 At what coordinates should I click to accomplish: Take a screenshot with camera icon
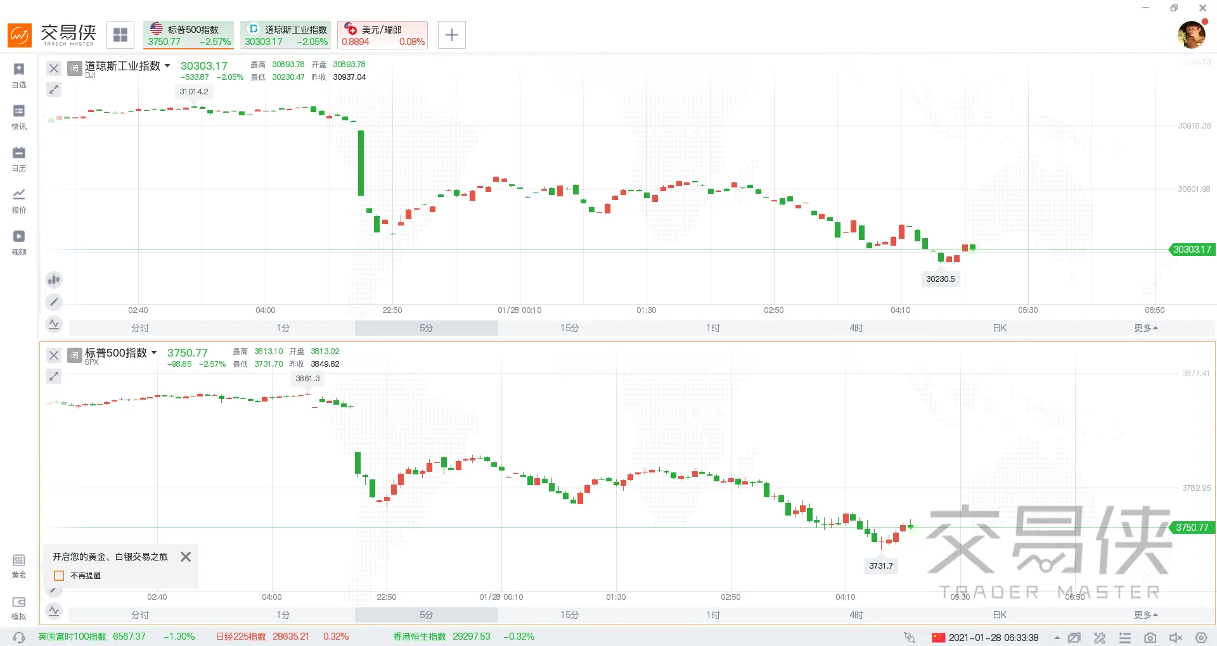(x=1150, y=637)
